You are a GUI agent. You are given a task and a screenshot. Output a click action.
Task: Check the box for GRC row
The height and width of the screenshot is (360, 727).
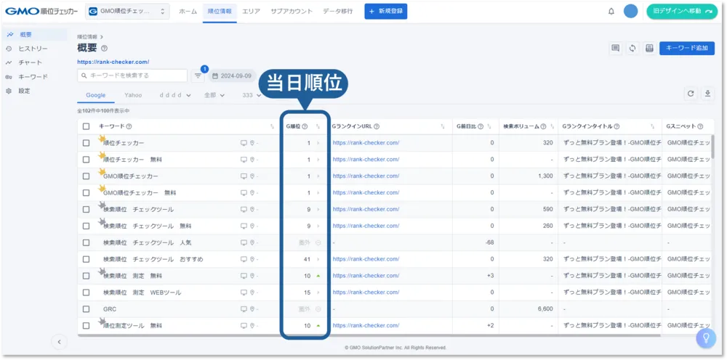pyautogui.click(x=87, y=309)
